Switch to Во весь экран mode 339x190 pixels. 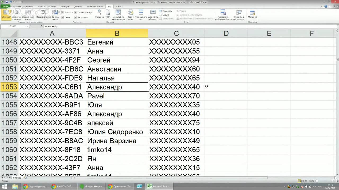(55, 15)
